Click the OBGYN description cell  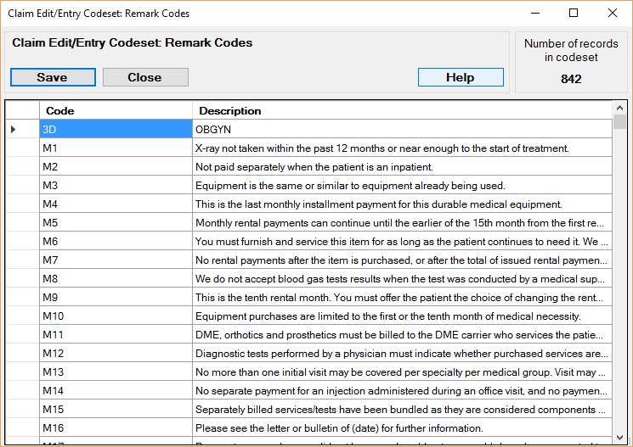point(402,130)
